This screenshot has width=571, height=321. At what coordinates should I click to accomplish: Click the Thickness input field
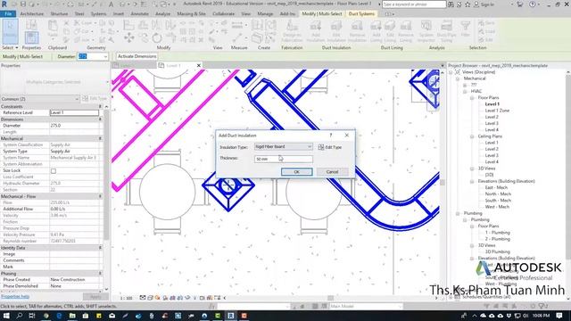tap(284, 159)
